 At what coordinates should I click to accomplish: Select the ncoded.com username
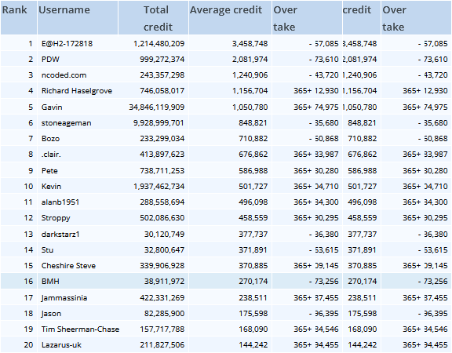[x=64, y=75]
